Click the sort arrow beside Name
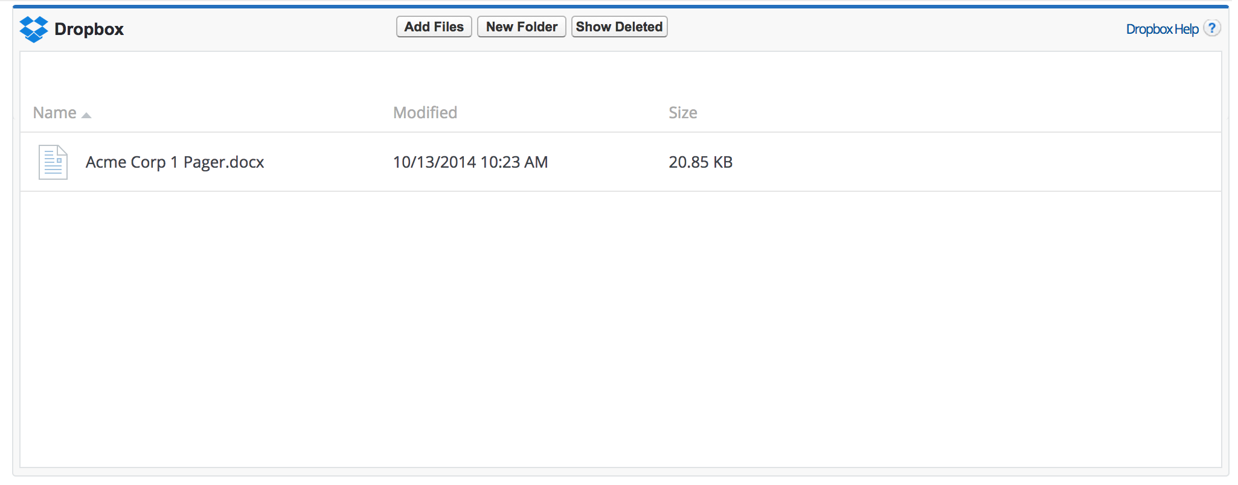Image resolution: width=1238 pixels, height=485 pixels. pyautogui.click(x=86, y=115)
